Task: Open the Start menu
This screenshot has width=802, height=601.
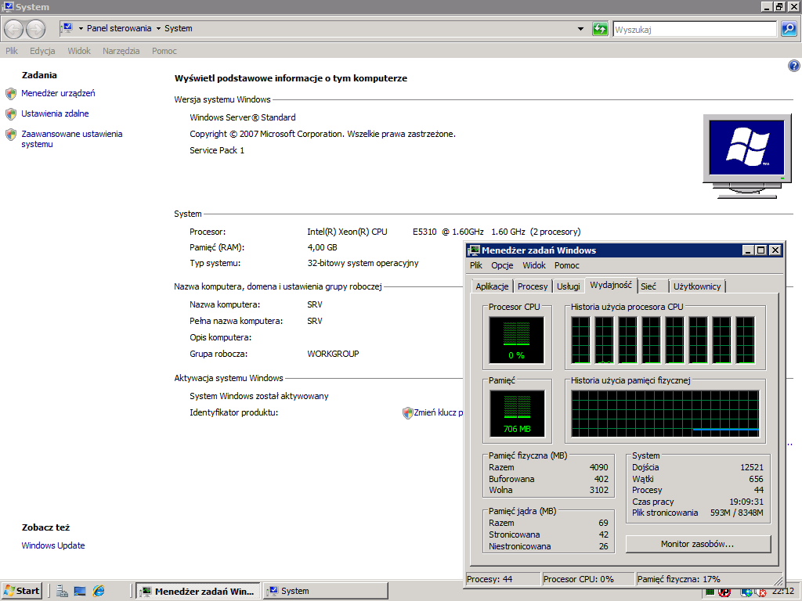Action: 21,592
